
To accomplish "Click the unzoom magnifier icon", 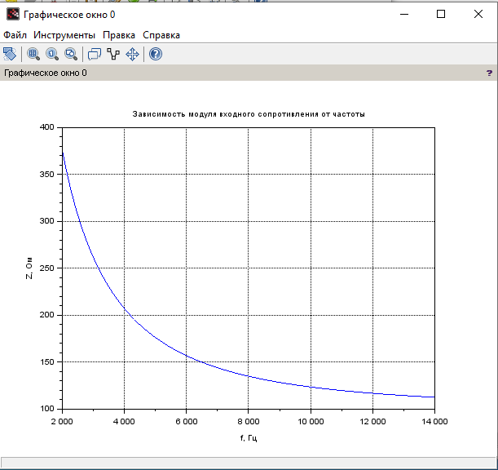I will pyautogui.click(x=71, y=54).
